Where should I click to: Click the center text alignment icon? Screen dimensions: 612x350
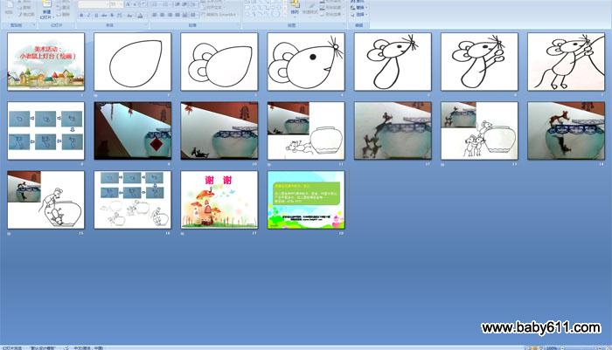[x=163, y=15]
